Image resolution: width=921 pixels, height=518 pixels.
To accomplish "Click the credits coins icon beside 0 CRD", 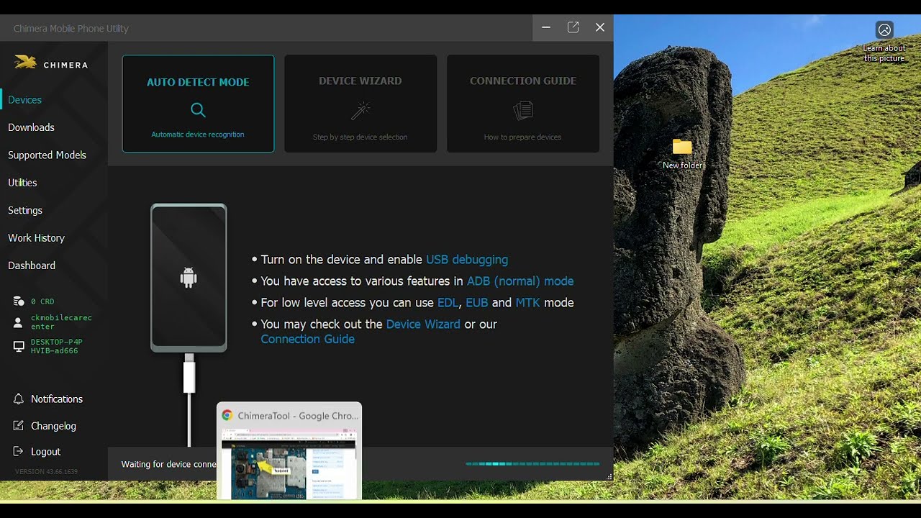I will [19, 301].
